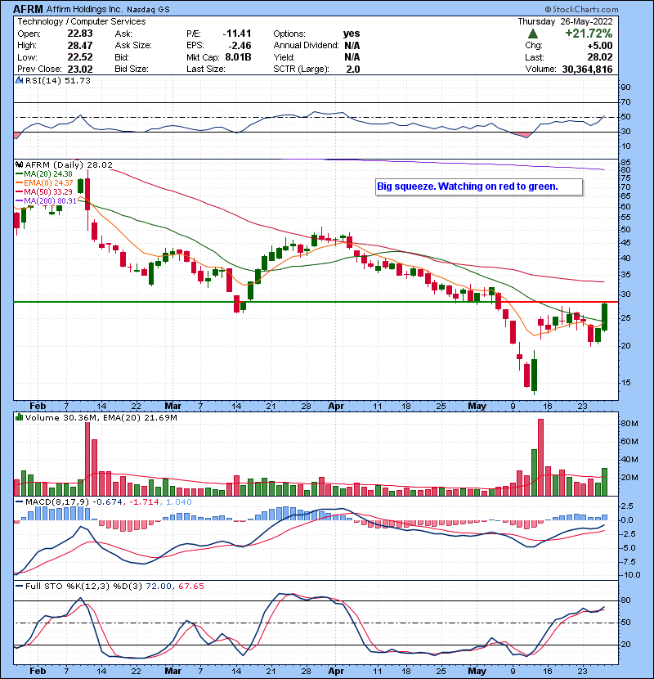The height and width of the screenshot is (679, 654).
Task: Click the Mkt Cap value 8.01B
Action: (238, 57)
